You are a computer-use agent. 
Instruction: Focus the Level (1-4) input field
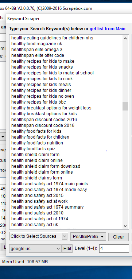point(114,248)
